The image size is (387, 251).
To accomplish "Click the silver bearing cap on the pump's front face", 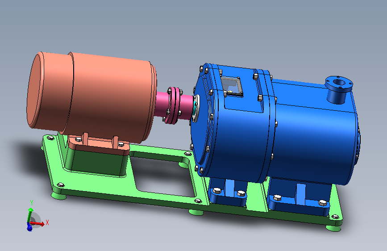I will [x=196, y=109].
